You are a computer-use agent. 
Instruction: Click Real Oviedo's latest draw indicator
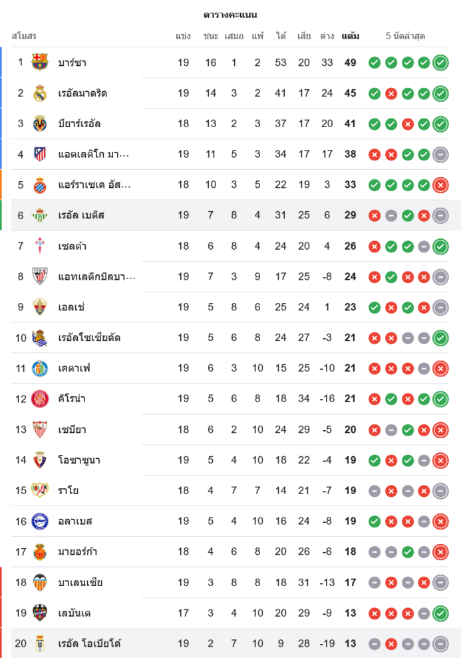coord(440,643)
